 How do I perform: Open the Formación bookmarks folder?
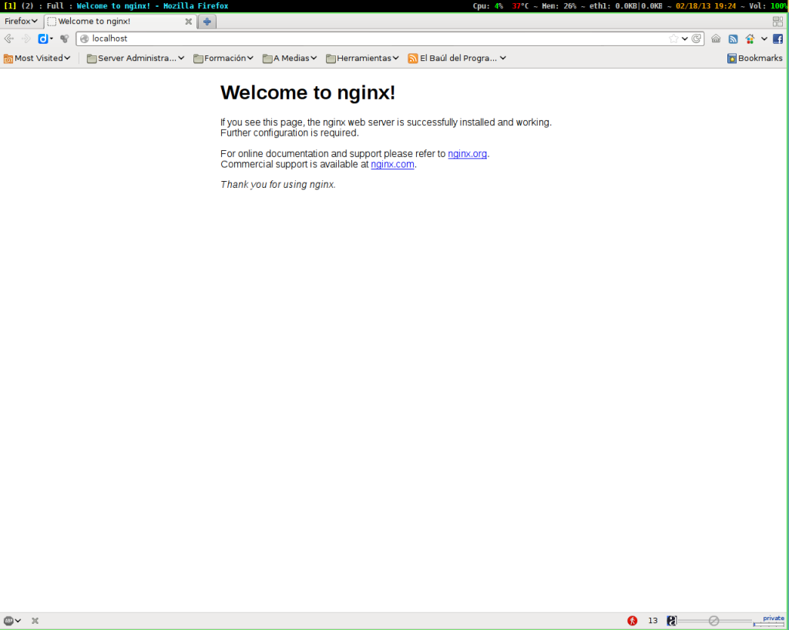(x=223, y=59)
